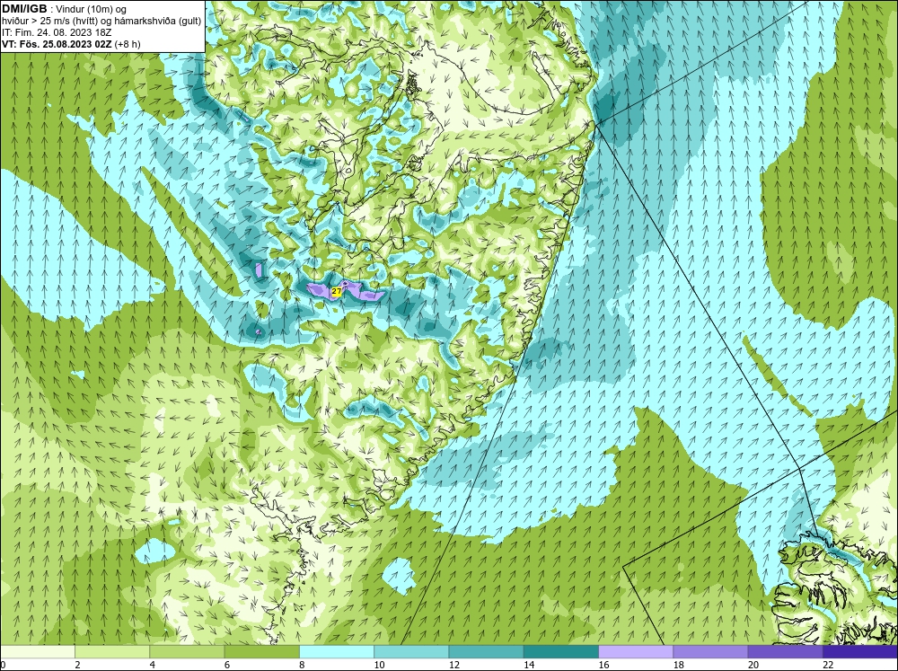This screenshot has height=671, width=898.
Task: Click the legend scale label 18
Action: tap(679, 665)
